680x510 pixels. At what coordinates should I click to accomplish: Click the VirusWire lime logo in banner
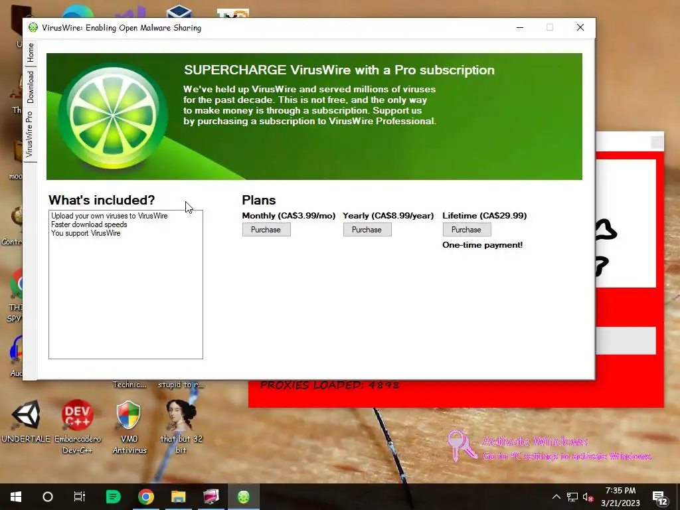[x=113, y=116]
